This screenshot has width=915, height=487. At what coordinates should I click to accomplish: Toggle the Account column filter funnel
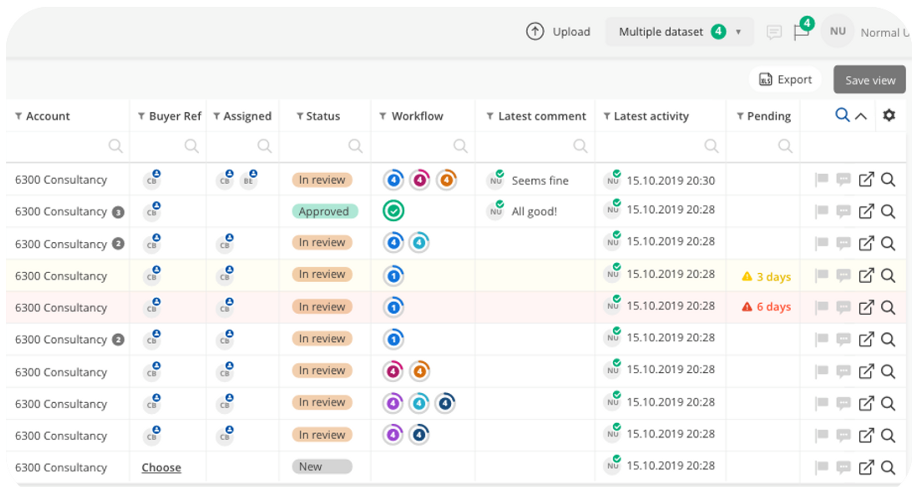(x=19, y=116)
